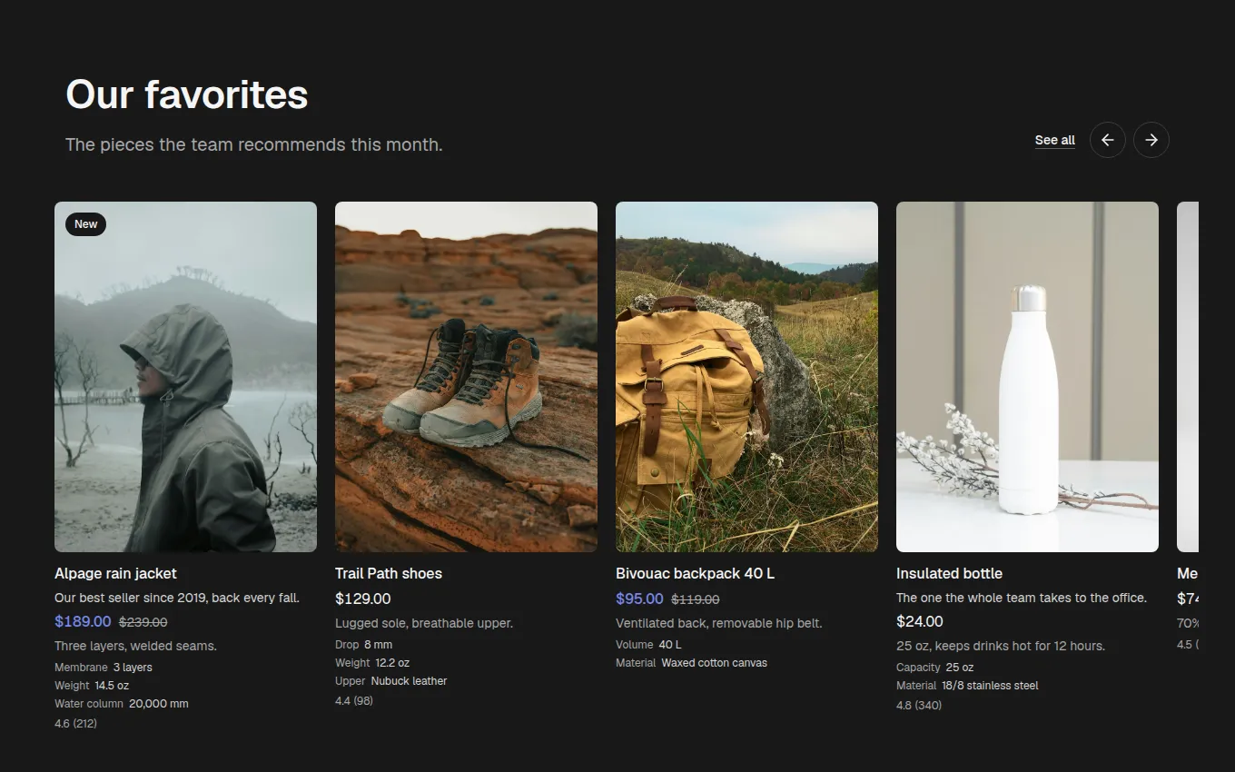The width and height of the screenshot is (1235, 772).
Task: Click the Trail Path shoes title
Action: click(389, 573)
